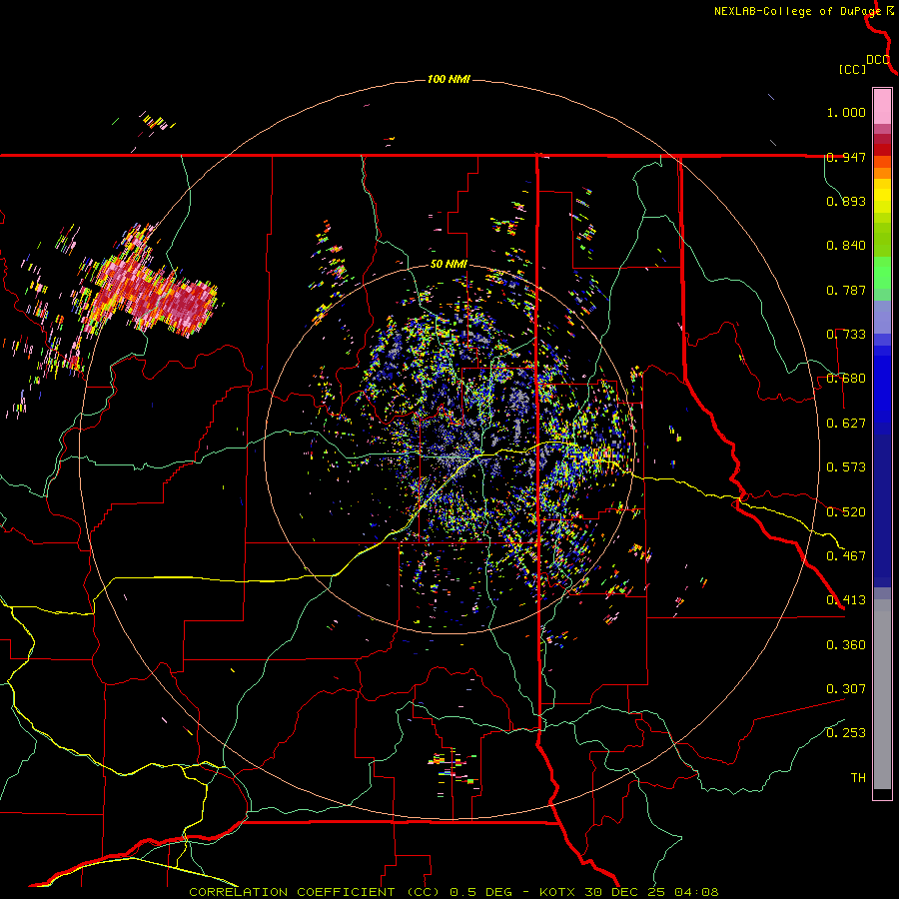Click the KOTX station identifier
This screenshot has height=899, width=899.
[x=557, y=892]
